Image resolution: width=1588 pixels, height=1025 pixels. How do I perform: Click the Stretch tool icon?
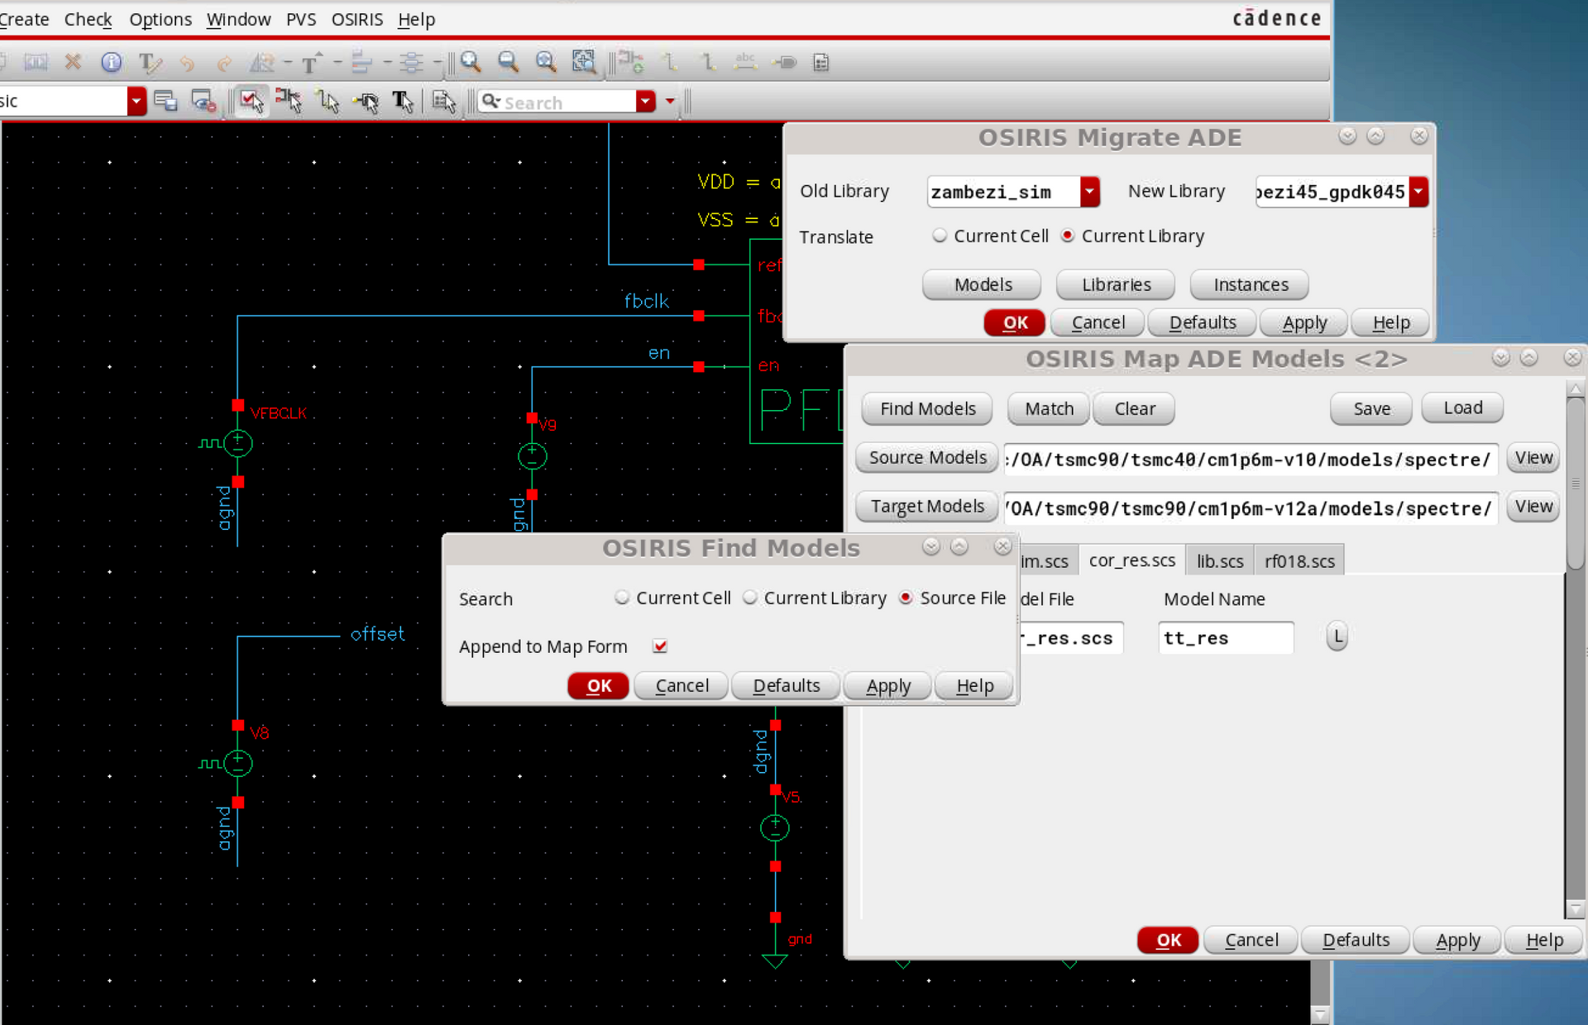coord(35,62)
